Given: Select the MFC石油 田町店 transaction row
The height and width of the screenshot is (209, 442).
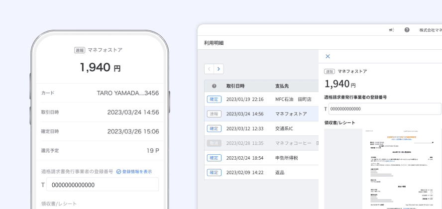Looking at the screenshot, I should 261,99.
